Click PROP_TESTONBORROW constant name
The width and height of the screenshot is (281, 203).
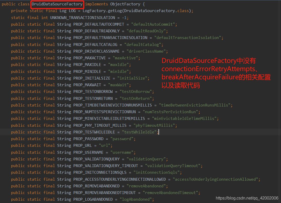(x=93, y=92)
